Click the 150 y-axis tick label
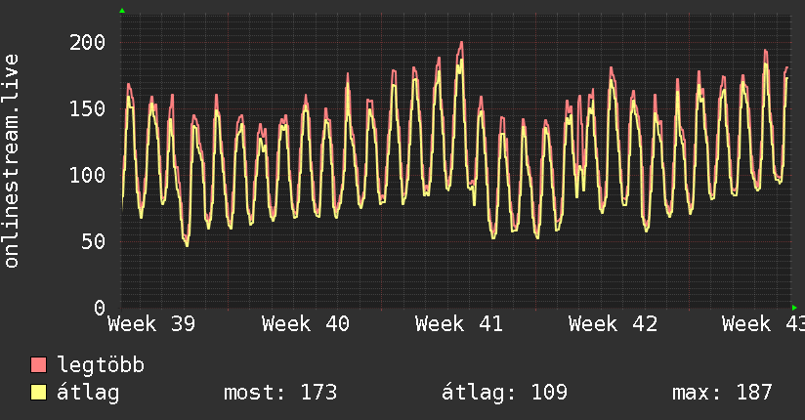The height and width of the screenshot is (420, 805). click(x=87, y=108)
